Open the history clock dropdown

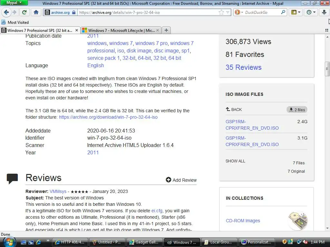point(311,13)
